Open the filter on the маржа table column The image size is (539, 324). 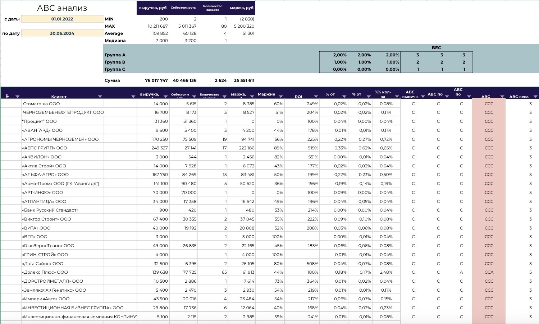tap(251, 96)
